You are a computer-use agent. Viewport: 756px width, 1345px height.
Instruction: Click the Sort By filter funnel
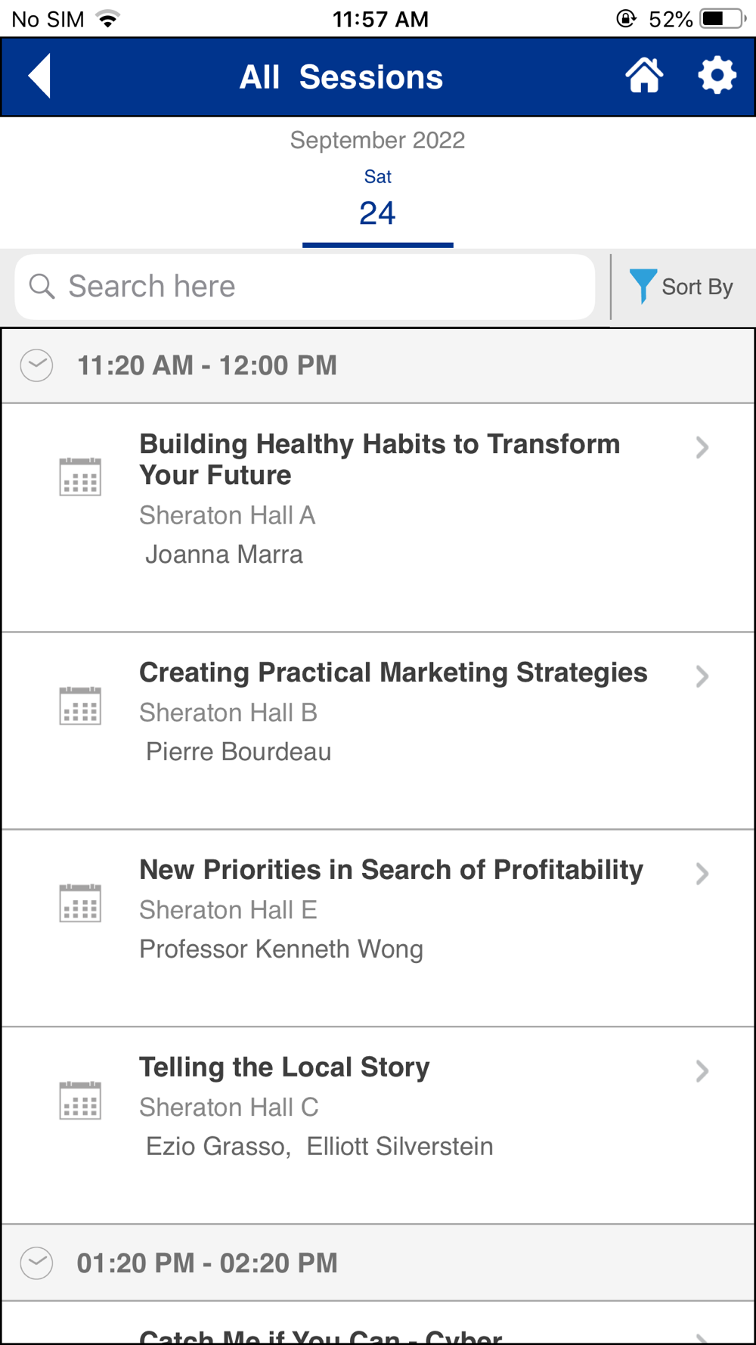643,286
